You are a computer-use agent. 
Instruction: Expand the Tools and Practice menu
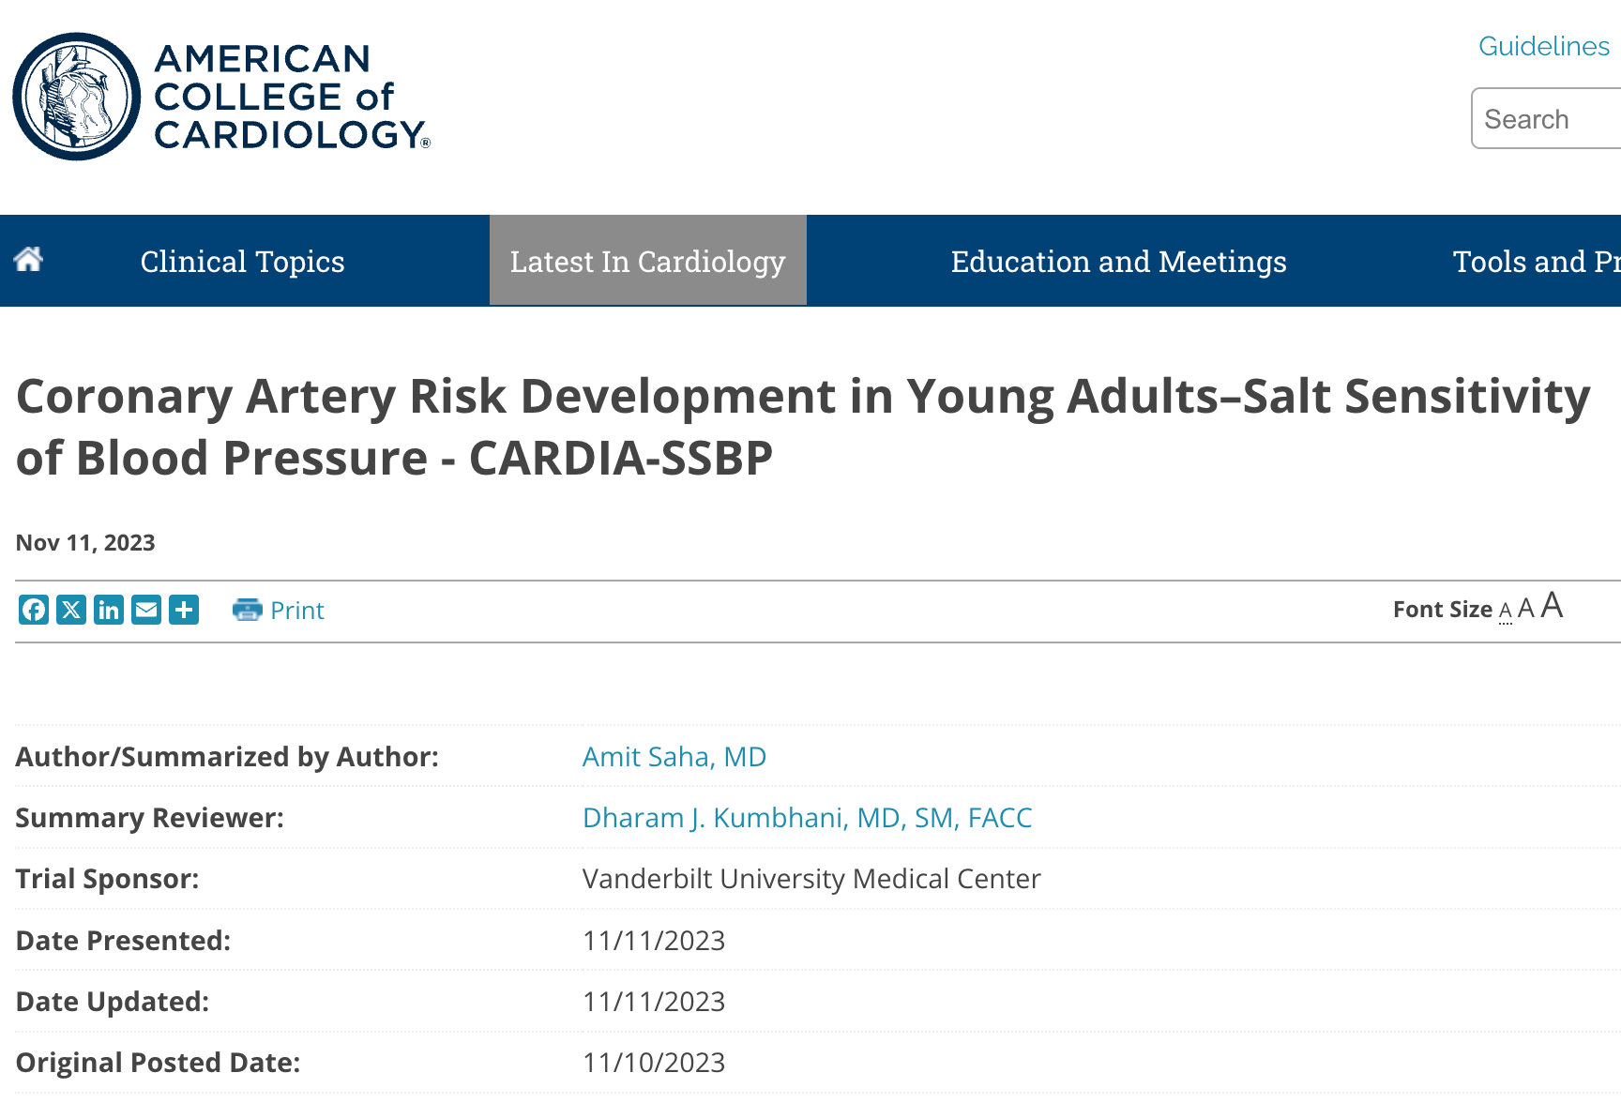(1536, 261)
